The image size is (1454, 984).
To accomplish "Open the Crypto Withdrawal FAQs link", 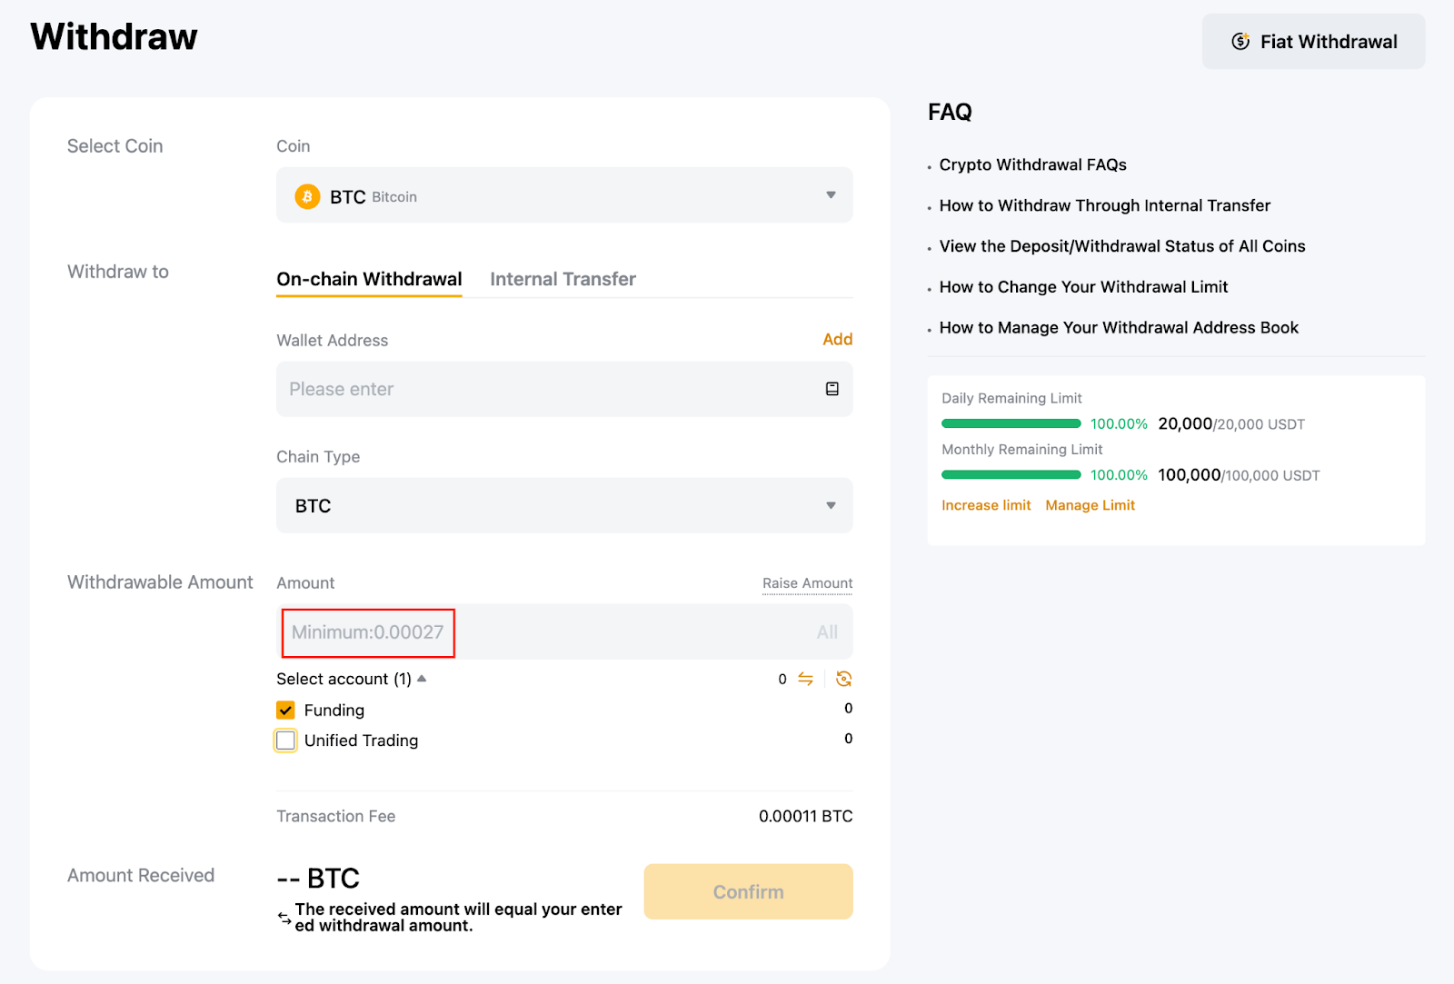I will pos(1032,164).
